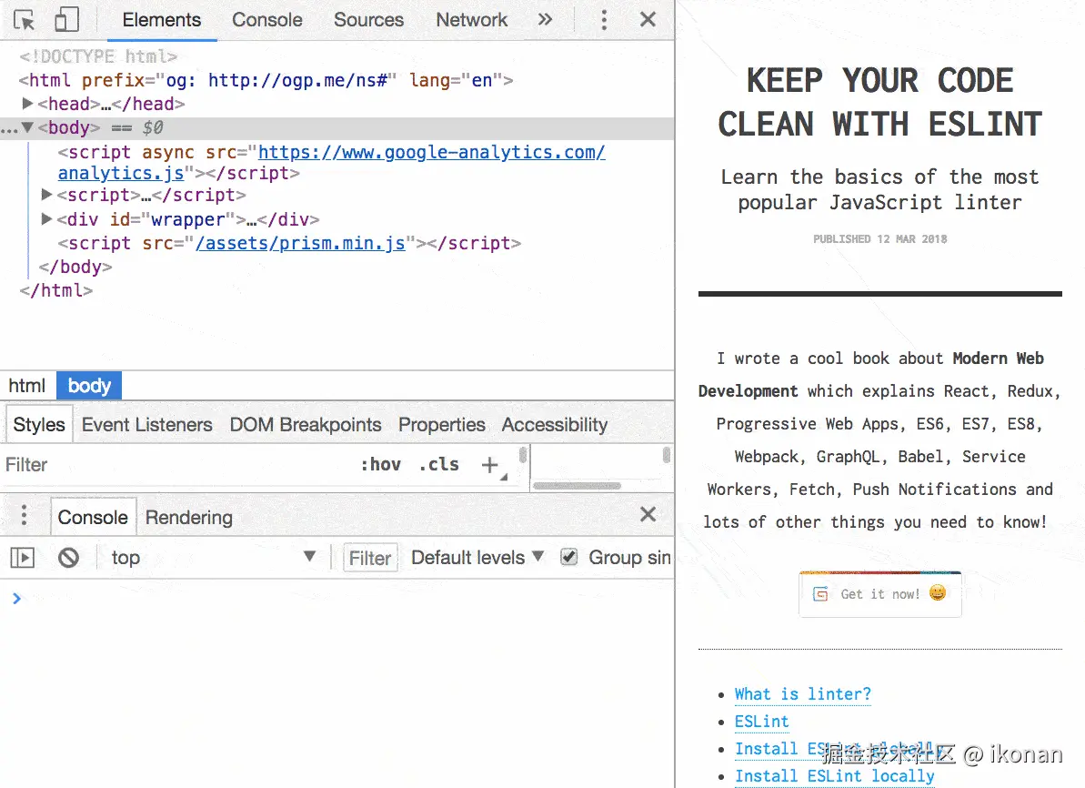
Task: Activate the inspect element picker icon
Action: click(x=25, y=20)
